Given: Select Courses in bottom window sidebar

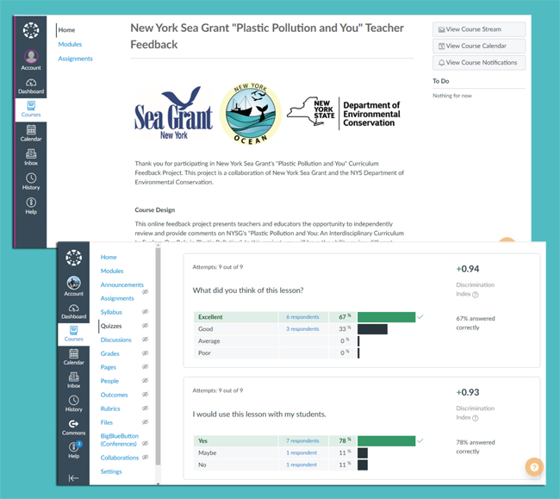Looking at the screenshot, I should tap(73, 334).
